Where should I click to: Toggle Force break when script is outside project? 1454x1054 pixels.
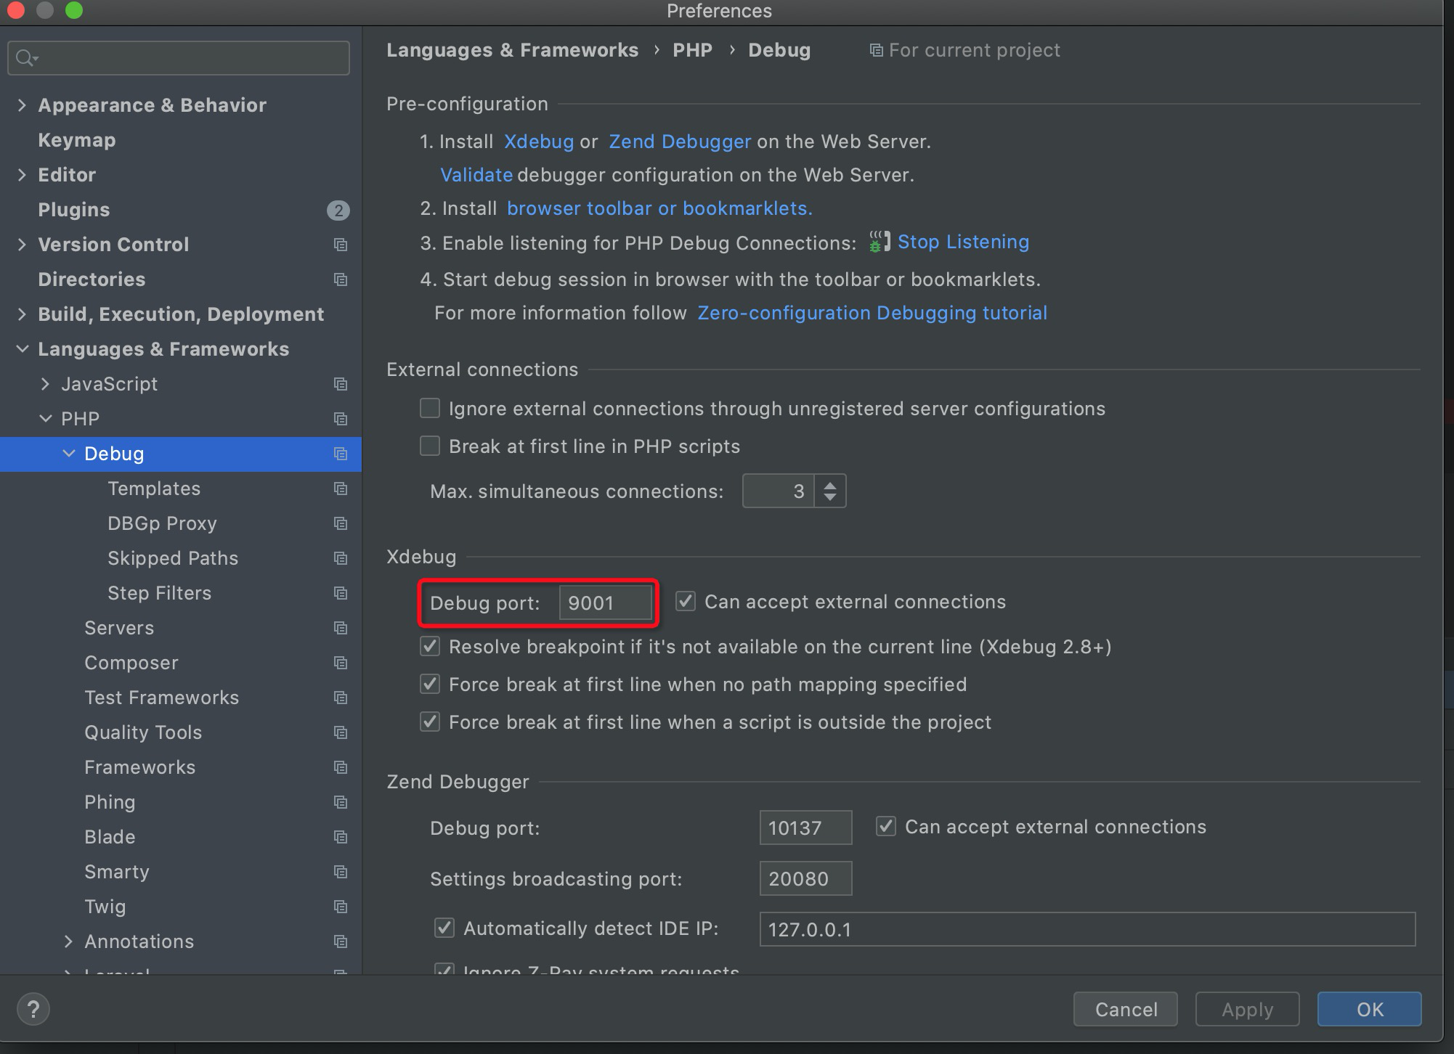coord(430,722)
